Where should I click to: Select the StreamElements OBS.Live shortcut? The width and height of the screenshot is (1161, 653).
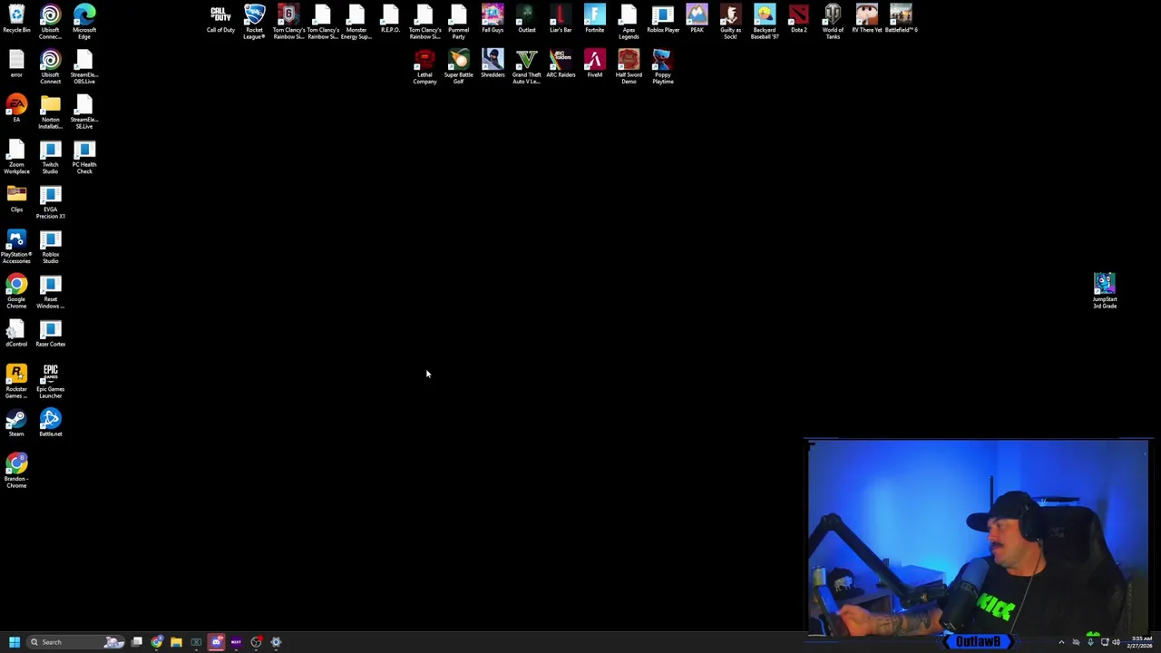[84, 67]
